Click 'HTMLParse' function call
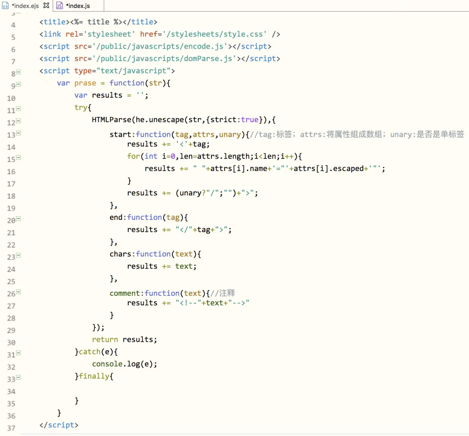This screenshot has width=469, height=436. point(111,120)
